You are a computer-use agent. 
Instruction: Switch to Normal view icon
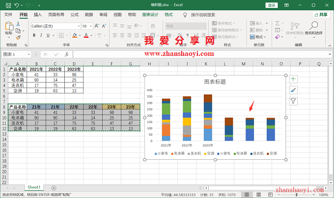point(247,195)
